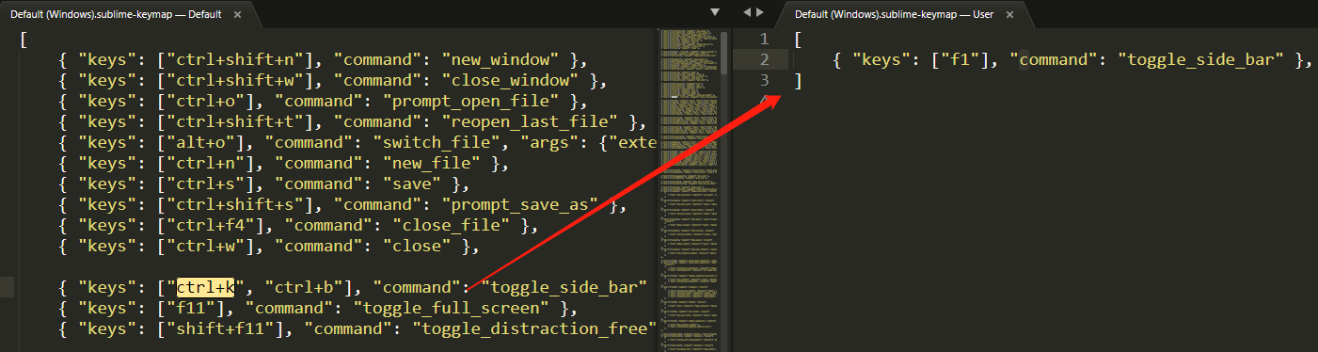The width and height of the screenshot is (1318, 352).
Task: Select line number 3 in User pane
Action: (x=764, y=81)
